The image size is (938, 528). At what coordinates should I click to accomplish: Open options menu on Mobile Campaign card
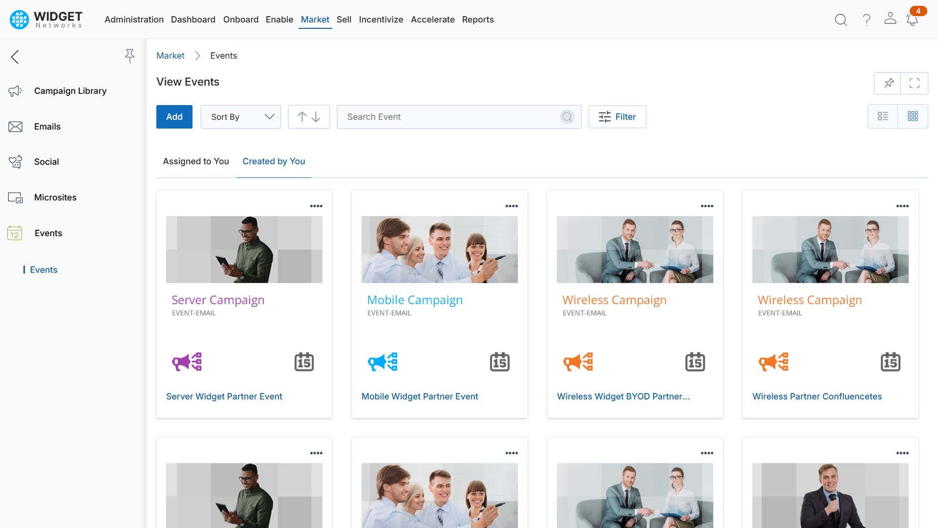pyautogui.click(x=512, y=206)
